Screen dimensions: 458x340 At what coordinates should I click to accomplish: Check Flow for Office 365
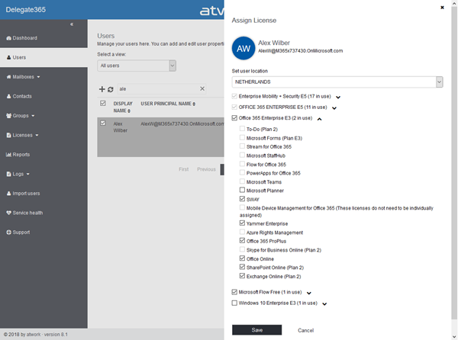point(242,164)
